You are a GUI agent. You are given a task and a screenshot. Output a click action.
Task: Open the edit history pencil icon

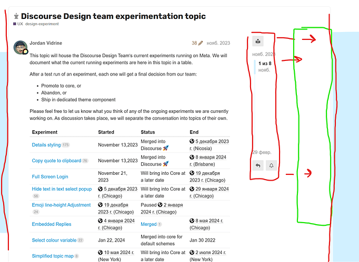(201, 43)
